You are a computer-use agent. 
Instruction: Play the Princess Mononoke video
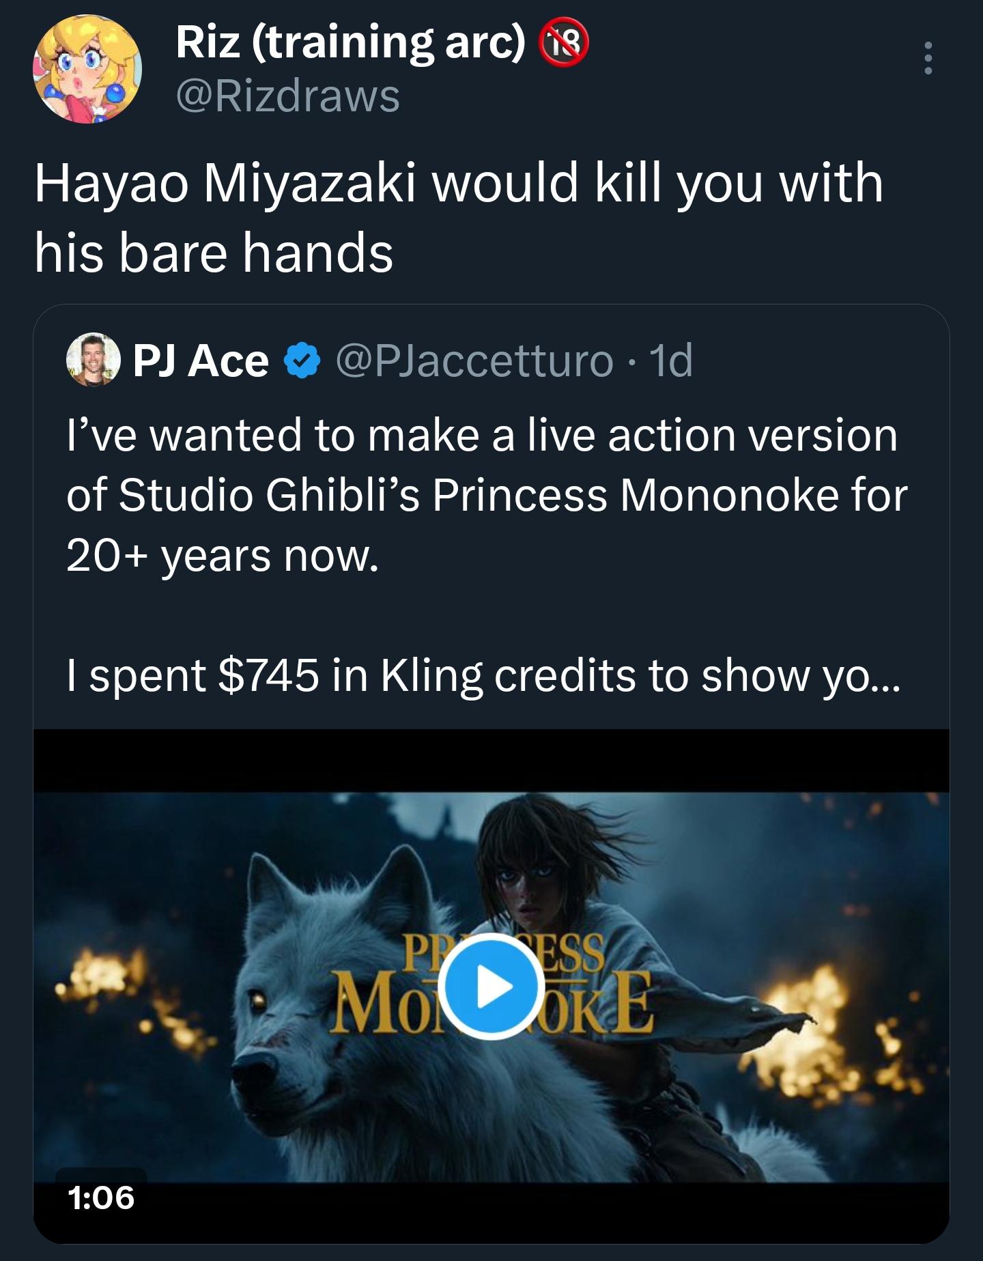pos(491,987)
